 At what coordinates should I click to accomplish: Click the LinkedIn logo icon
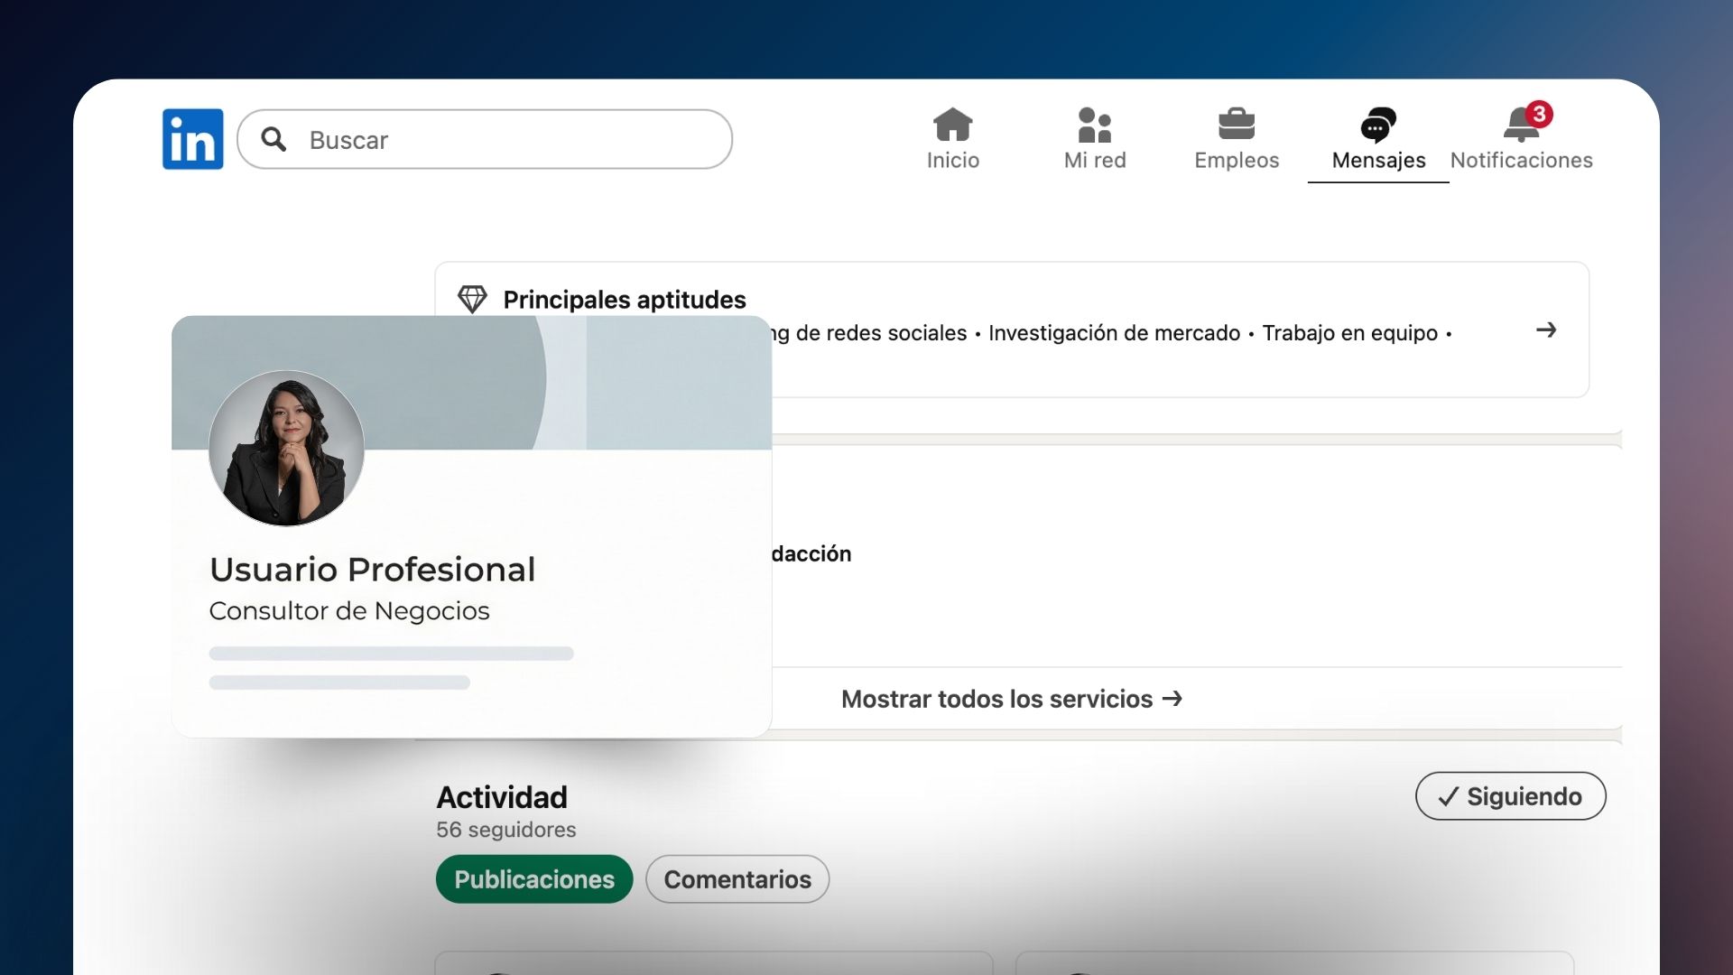(192, 139)
